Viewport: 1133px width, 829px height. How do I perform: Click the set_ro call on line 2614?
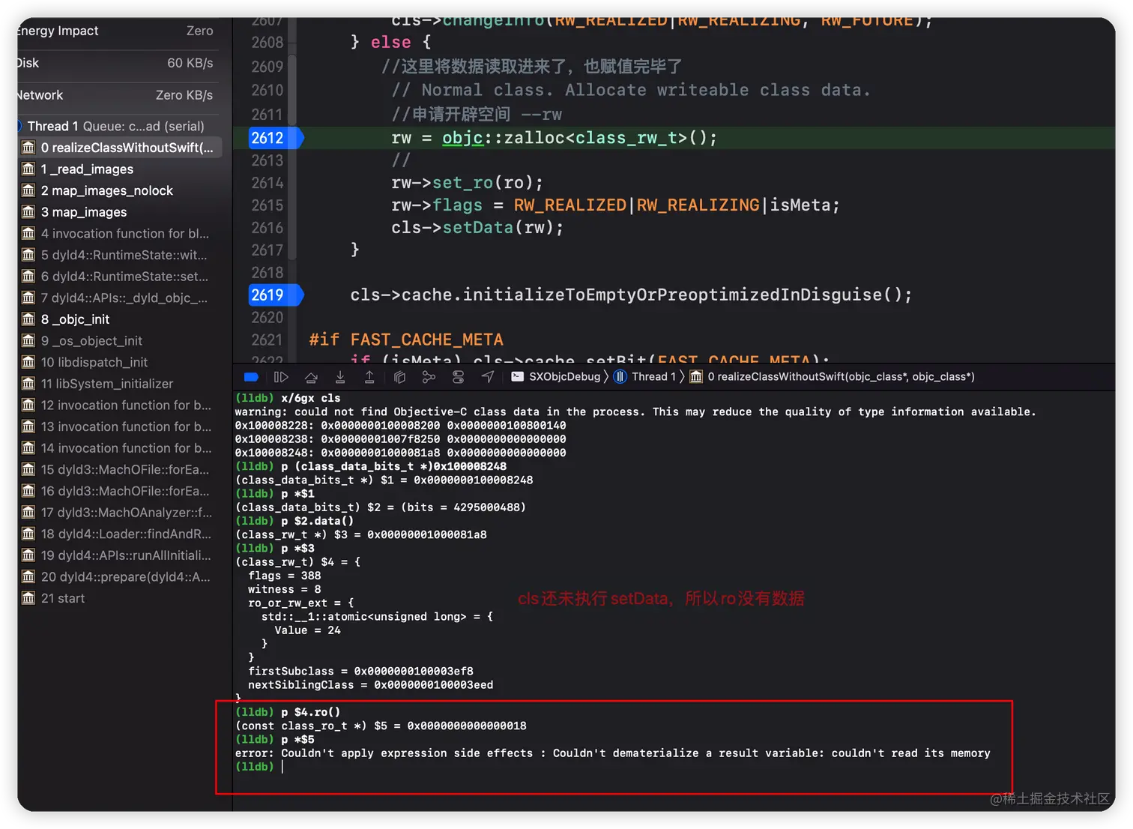point(462,183)
